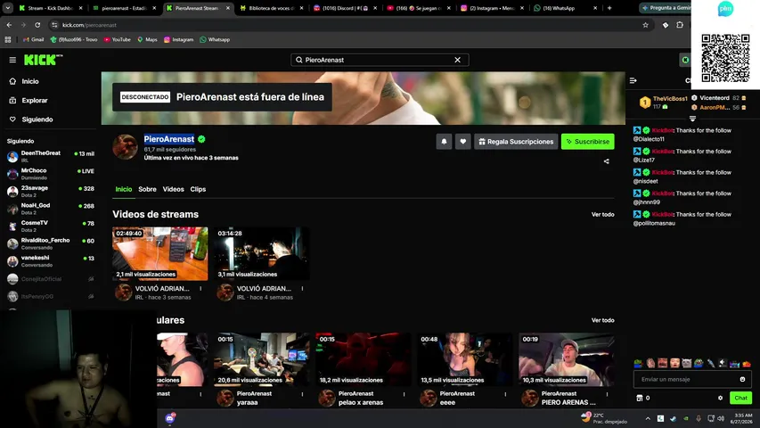Bookmark this page with the star
The image size is (760, 428).
pyautogui.click(x=645, y=25)
